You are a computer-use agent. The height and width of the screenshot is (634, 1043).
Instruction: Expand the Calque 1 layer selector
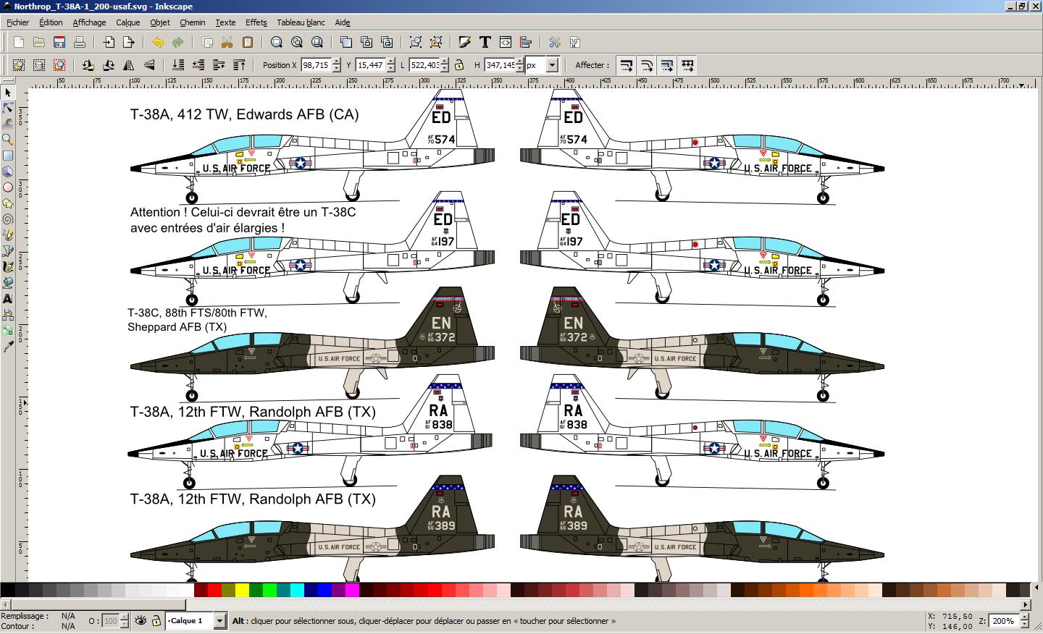coord(219,621)
